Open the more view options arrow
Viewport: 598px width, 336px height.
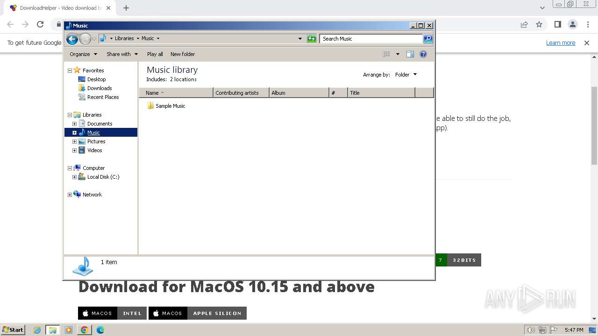[x=398, y=54]
